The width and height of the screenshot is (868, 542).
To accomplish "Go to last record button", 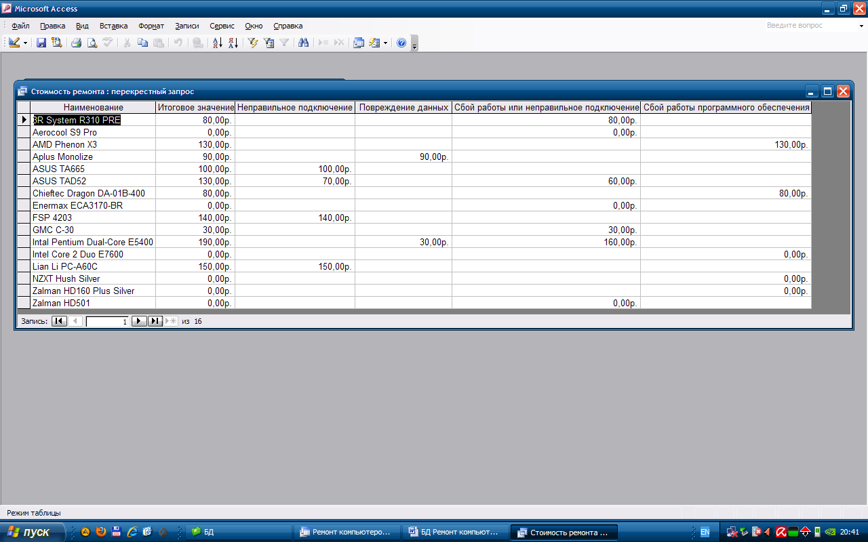I will [155, 321].
